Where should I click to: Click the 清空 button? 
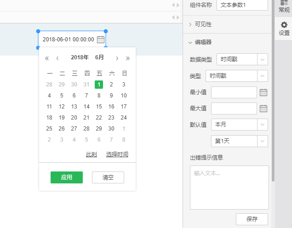(108, 177)
